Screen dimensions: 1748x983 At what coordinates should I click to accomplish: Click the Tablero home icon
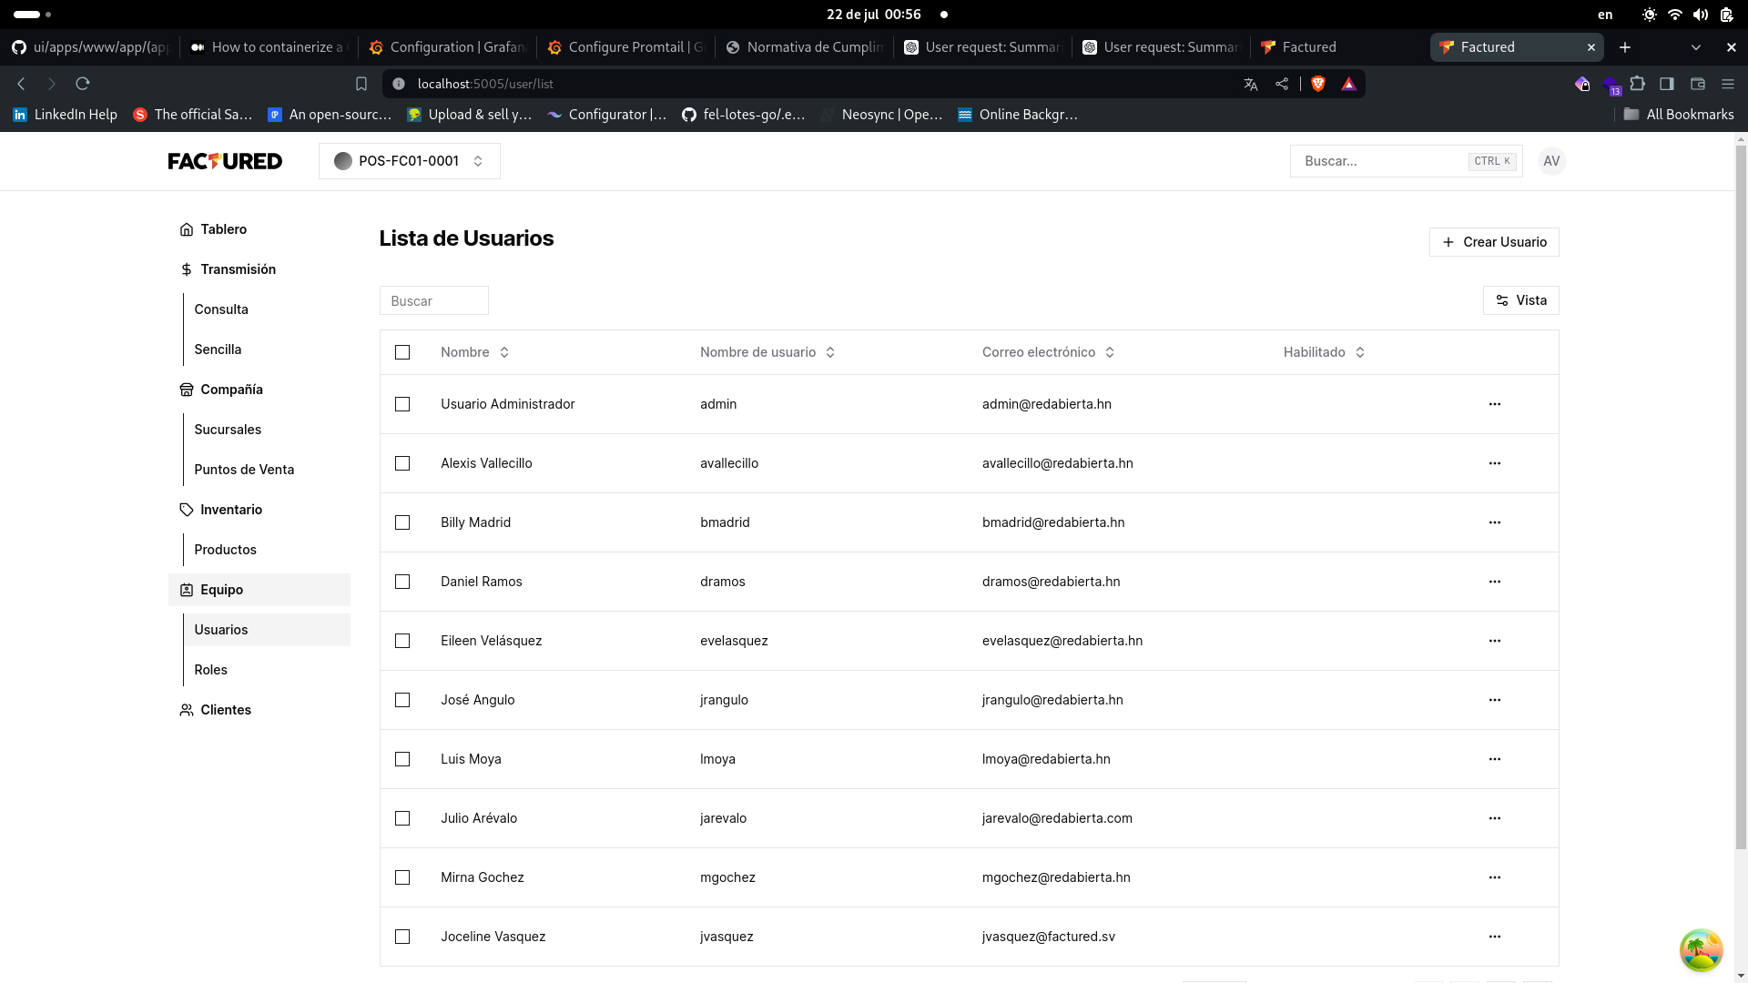[x=187, y=229]
